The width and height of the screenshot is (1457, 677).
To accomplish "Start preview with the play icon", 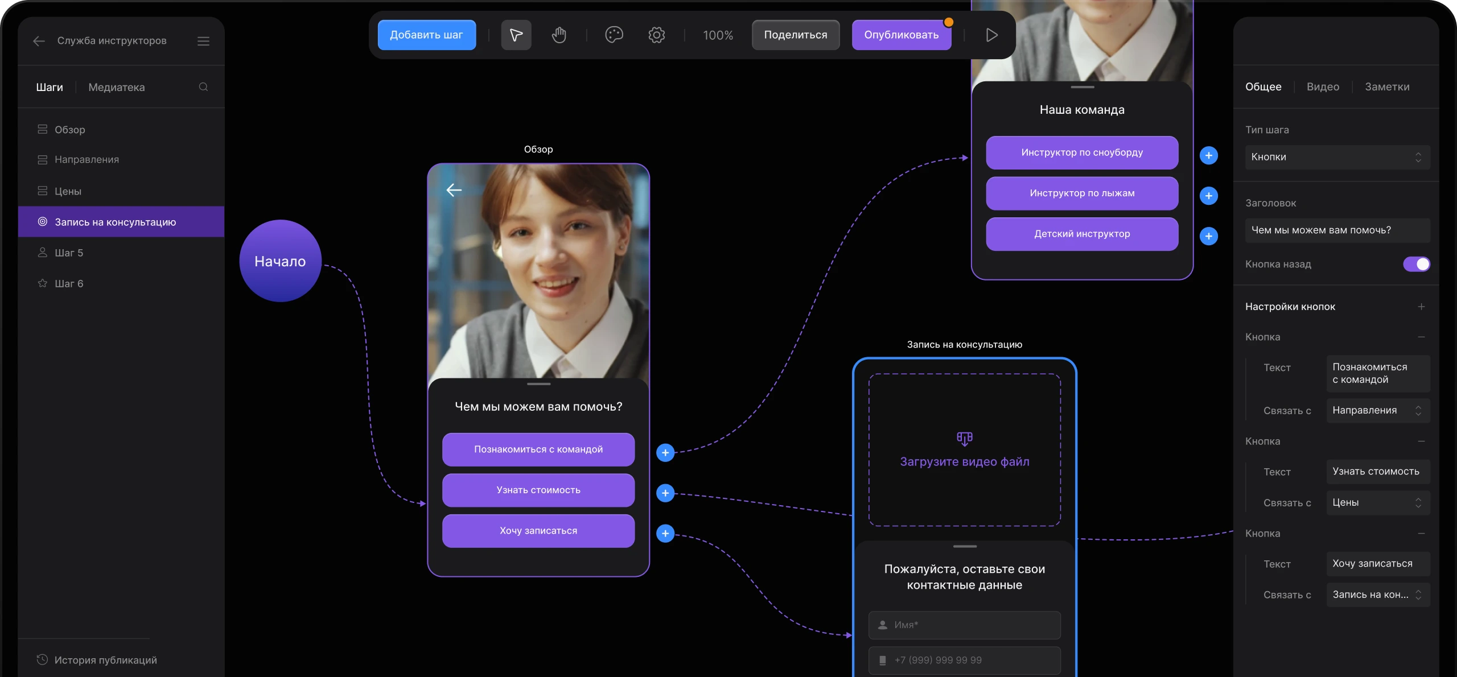I will click(991, 35).
